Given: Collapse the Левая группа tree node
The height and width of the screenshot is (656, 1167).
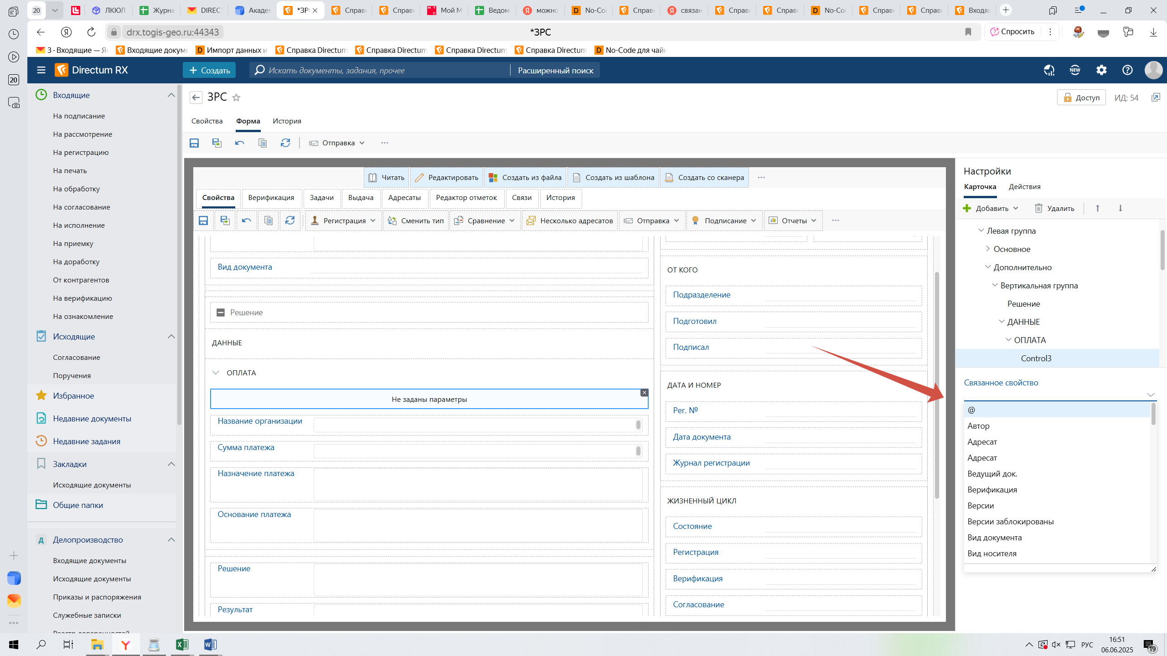Looking at the screenshot, I should [981, 231].
